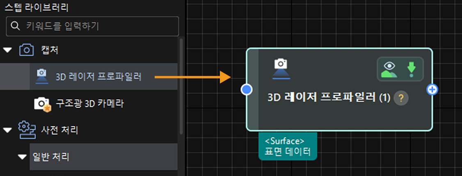
Task: Select 3D 레이저 프로파일러 in step library
Action: click(99, 77)
